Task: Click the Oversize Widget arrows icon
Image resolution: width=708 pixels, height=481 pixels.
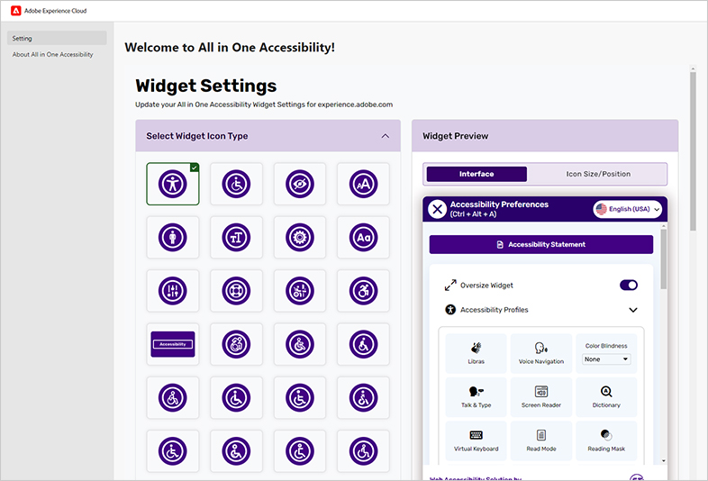Action: [450, 285]
